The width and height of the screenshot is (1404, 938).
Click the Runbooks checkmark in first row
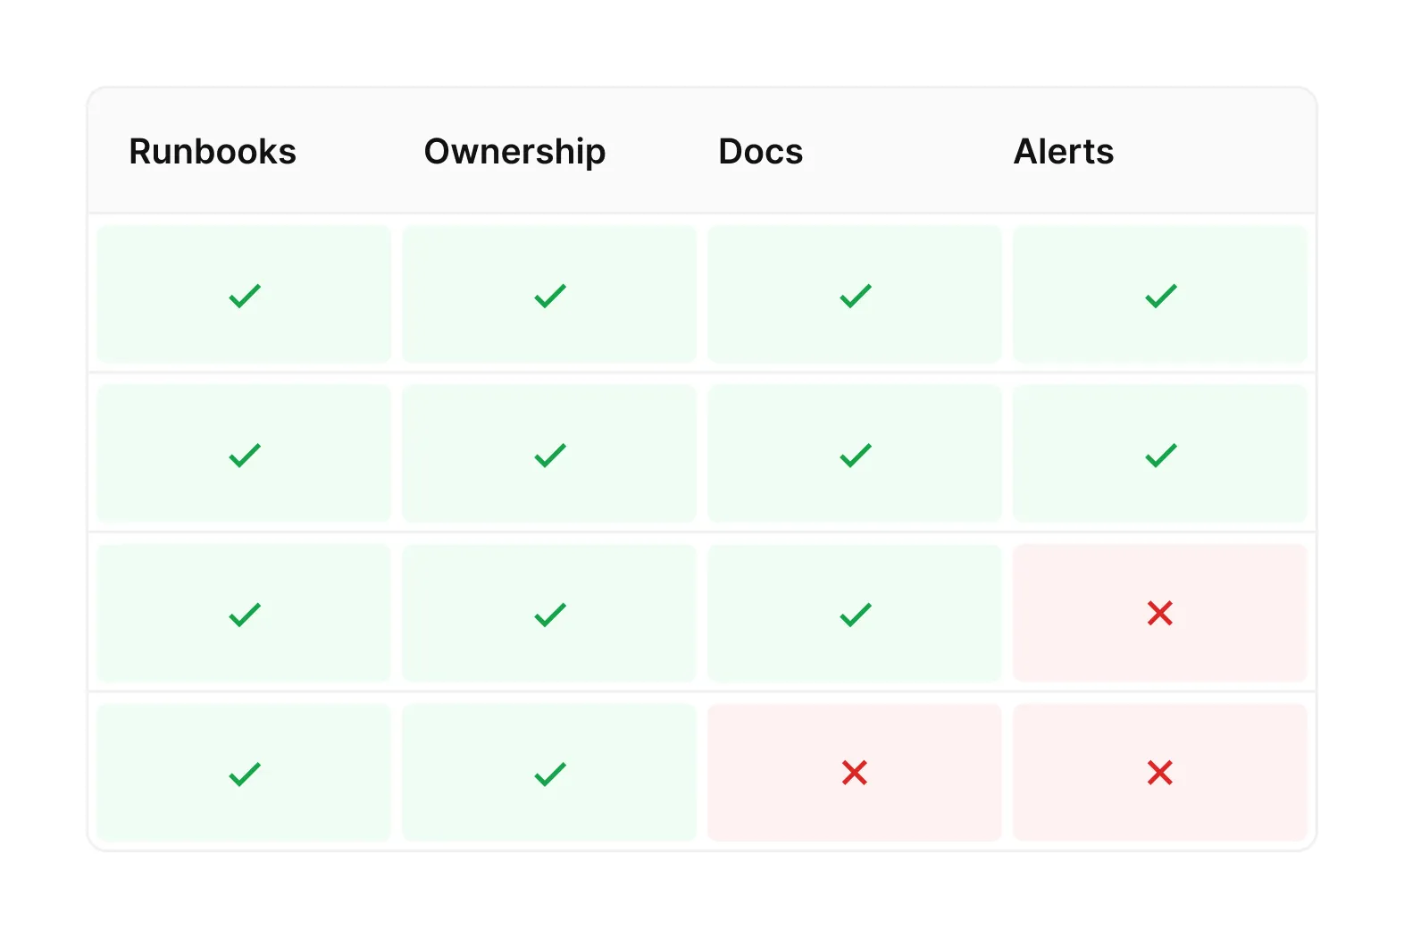pos(245,296)
